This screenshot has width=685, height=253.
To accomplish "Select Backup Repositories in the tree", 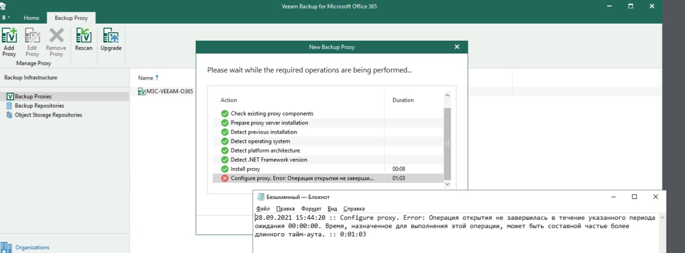I will tap(40, 106).
